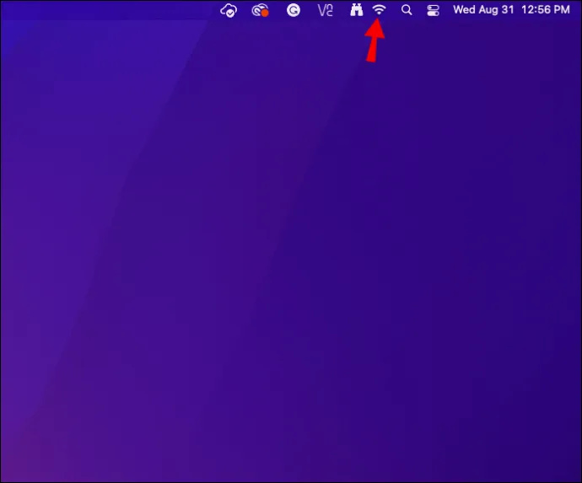Click the cloud with checkmark icon
Image resolution: width=582 pixels, height=483 pixels.
(229, 11)
